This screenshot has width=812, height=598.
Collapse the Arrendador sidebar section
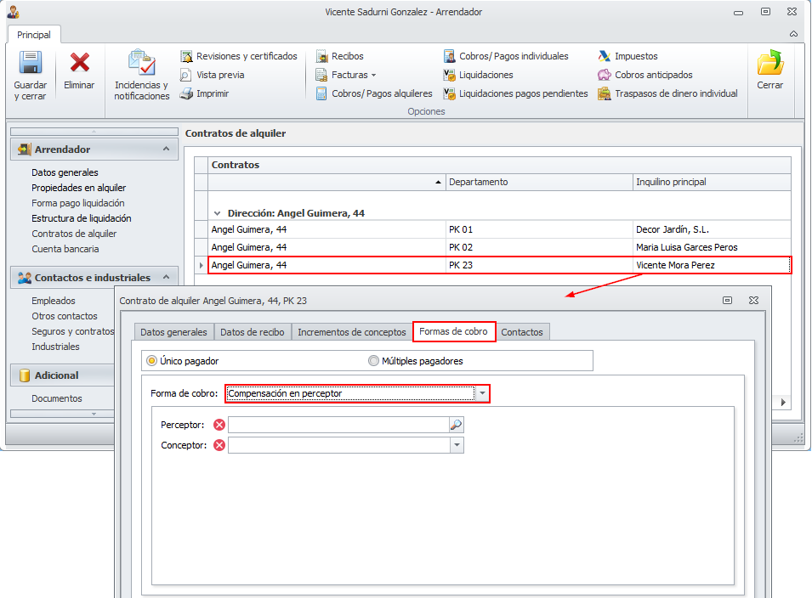pos(165,149)
